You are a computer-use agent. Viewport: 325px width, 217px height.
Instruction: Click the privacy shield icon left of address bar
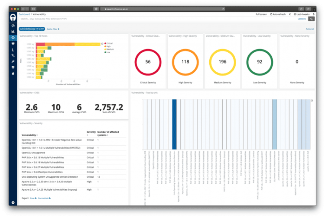[x=96, y=9]
